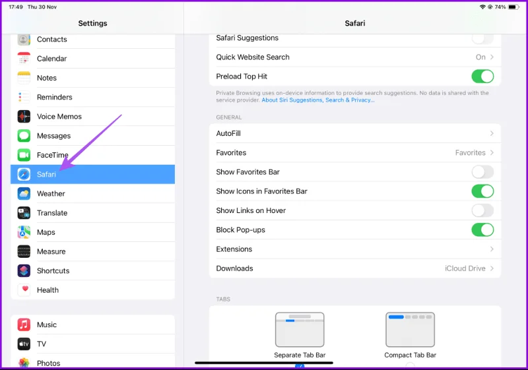Screen dimensions: 528x370
Task: Tap the Weather label in sidebar
Action: click(51, 194)
